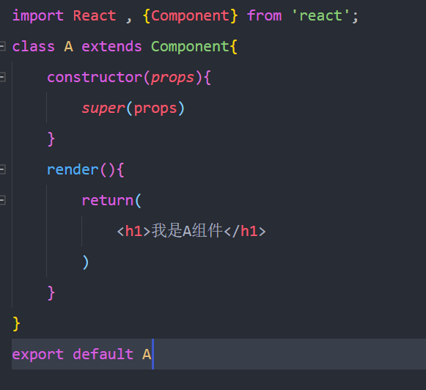Click the 'super' call

(x=103, y=108)
